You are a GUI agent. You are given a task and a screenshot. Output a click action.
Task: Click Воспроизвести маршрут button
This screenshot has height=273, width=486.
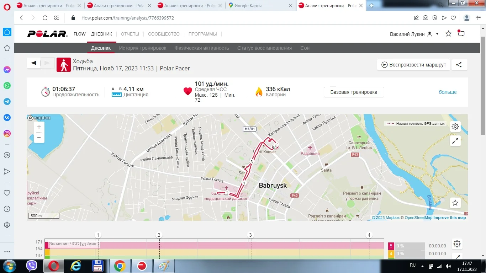point(414,65)
